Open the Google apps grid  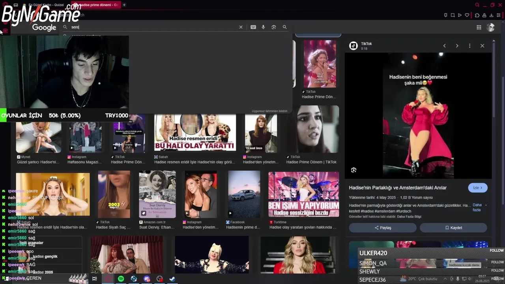[479, 27]
